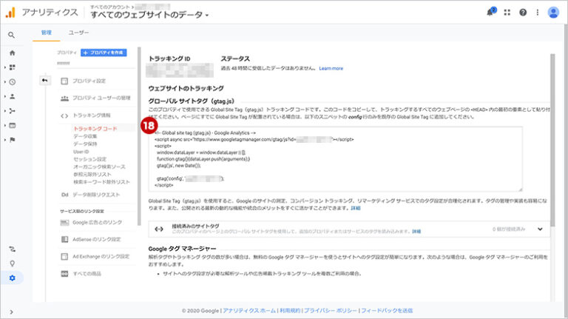
Task: Click the main page vertical scrollbar
Action: (552, 140)
